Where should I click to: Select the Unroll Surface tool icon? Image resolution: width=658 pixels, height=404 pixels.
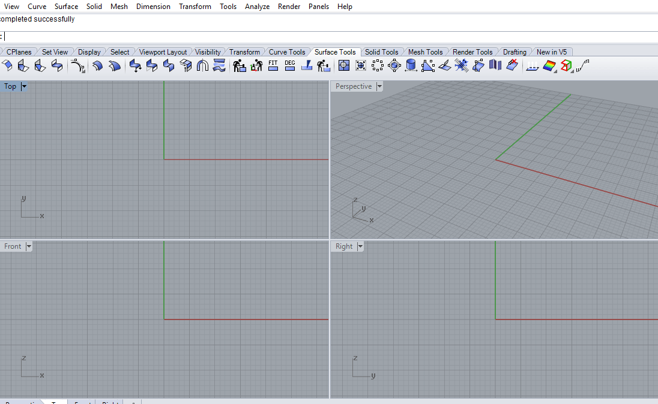pos(444,65)
